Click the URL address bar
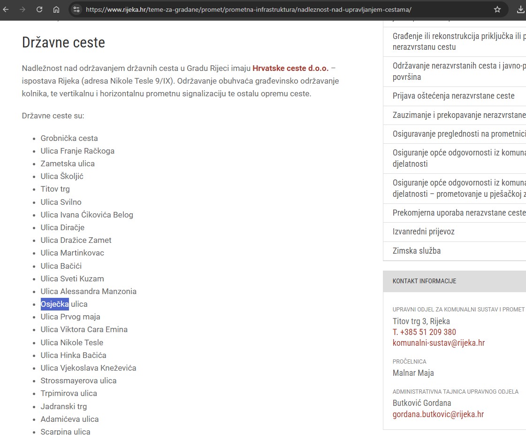 282,9
